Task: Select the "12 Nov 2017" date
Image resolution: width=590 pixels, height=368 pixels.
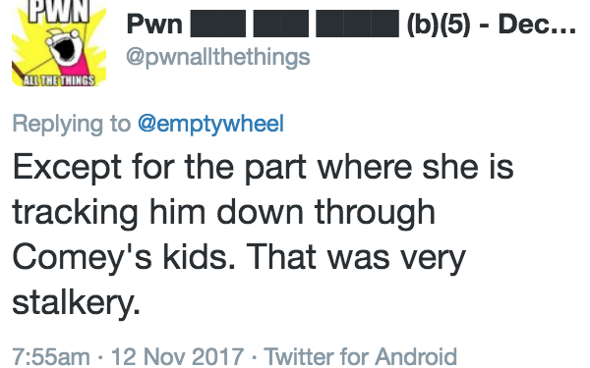Action: [177, 357]
